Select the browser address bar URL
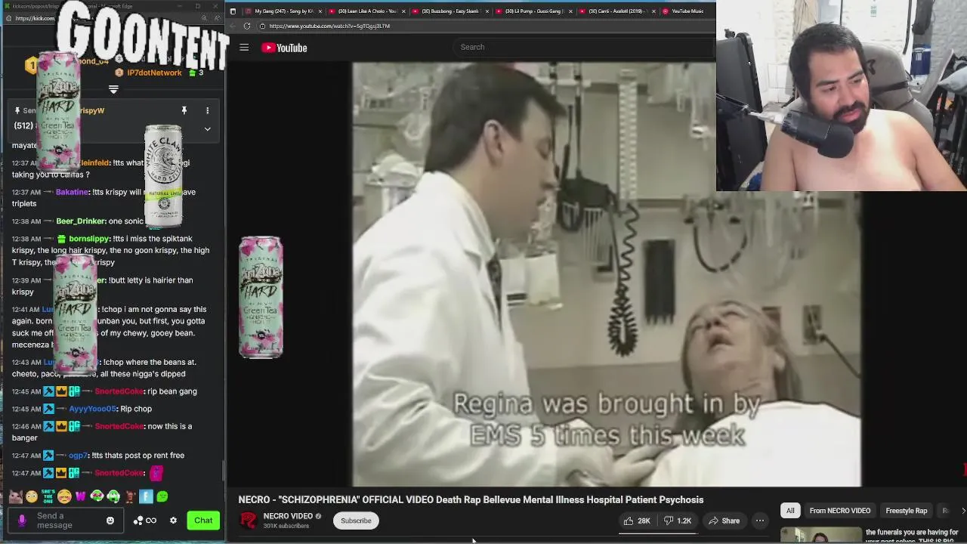The height and width of the screenshot is (544, 967). click(329, 26)
